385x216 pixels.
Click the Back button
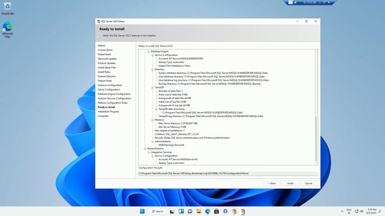[x=272, y=184]
